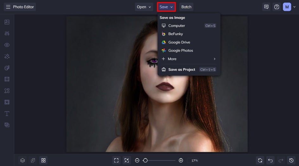The height and width of the screenshot is (166, 299).
Task: Click the fit to screen icon
Action: point(116,161)
